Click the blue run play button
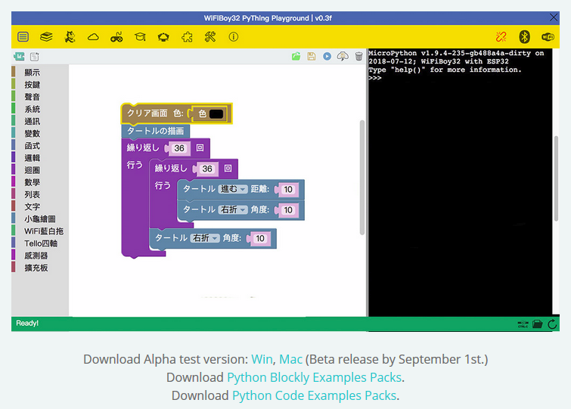The width and height of the screenshot is (571, 409). coord(327,57)
